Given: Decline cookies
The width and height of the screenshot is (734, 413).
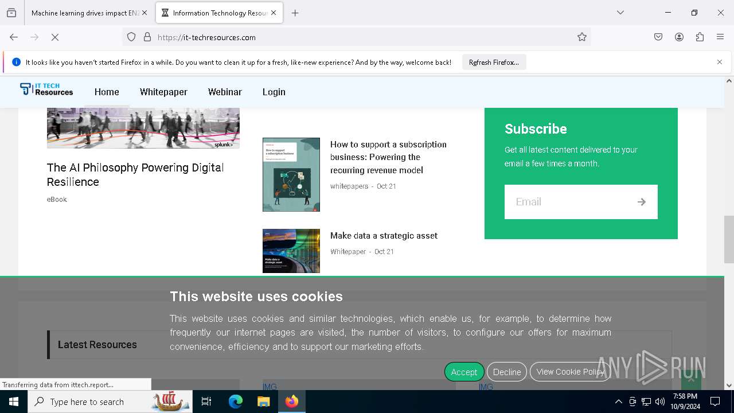Looking at the screenshot, I should tap(507, 372).
